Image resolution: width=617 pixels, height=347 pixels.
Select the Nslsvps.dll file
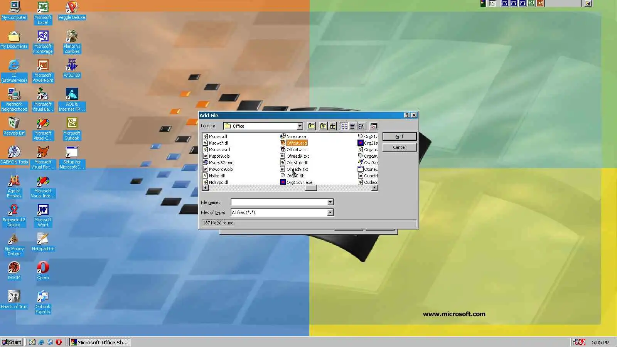[216, 182]
